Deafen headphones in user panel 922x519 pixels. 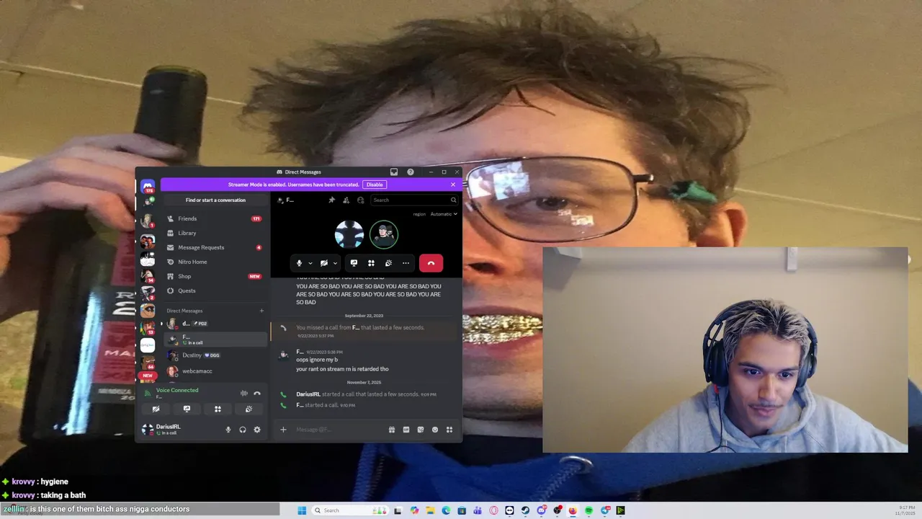(243, 430)
